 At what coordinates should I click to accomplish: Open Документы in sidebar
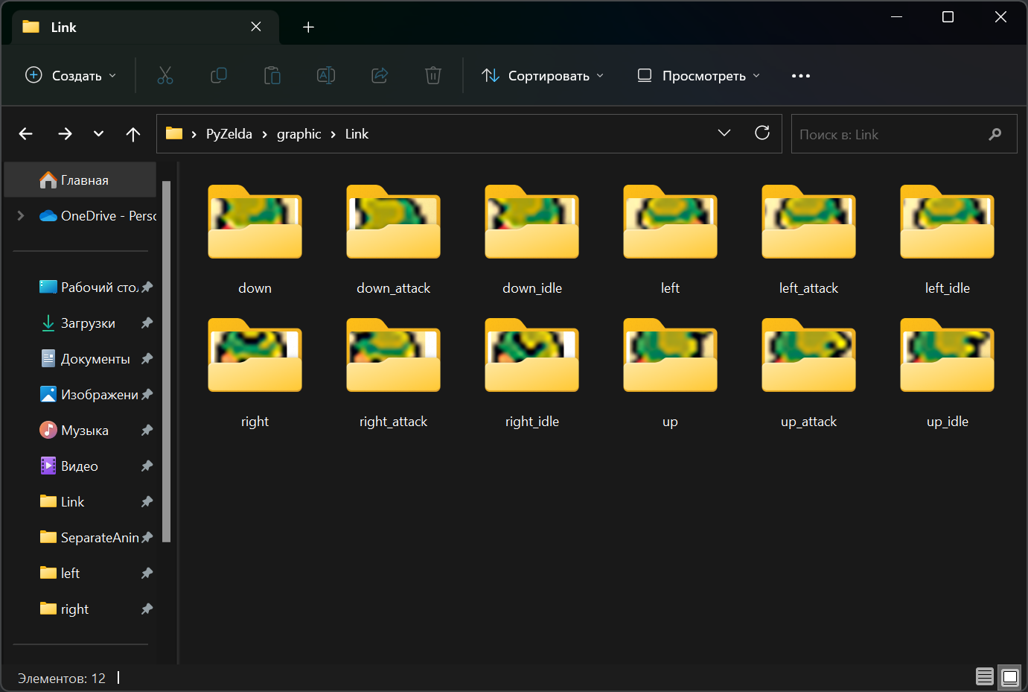(x=85, y=358)
